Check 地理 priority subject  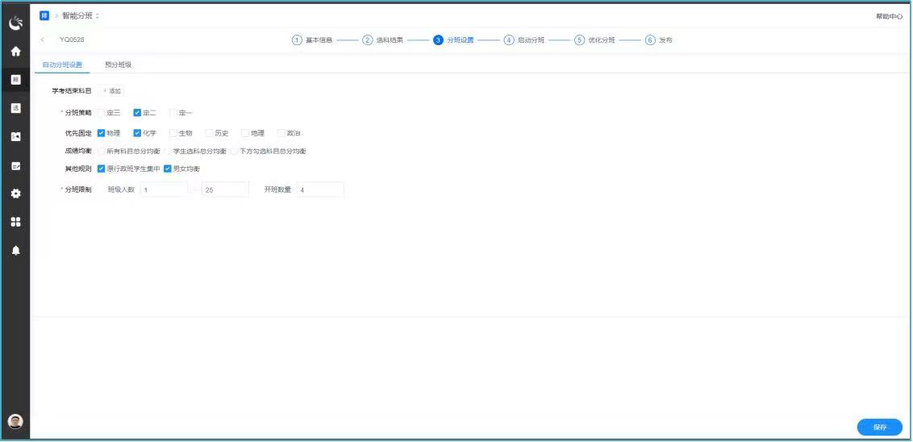point(245,133)
